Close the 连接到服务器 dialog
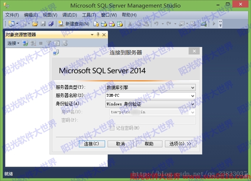 pos(194,51)
